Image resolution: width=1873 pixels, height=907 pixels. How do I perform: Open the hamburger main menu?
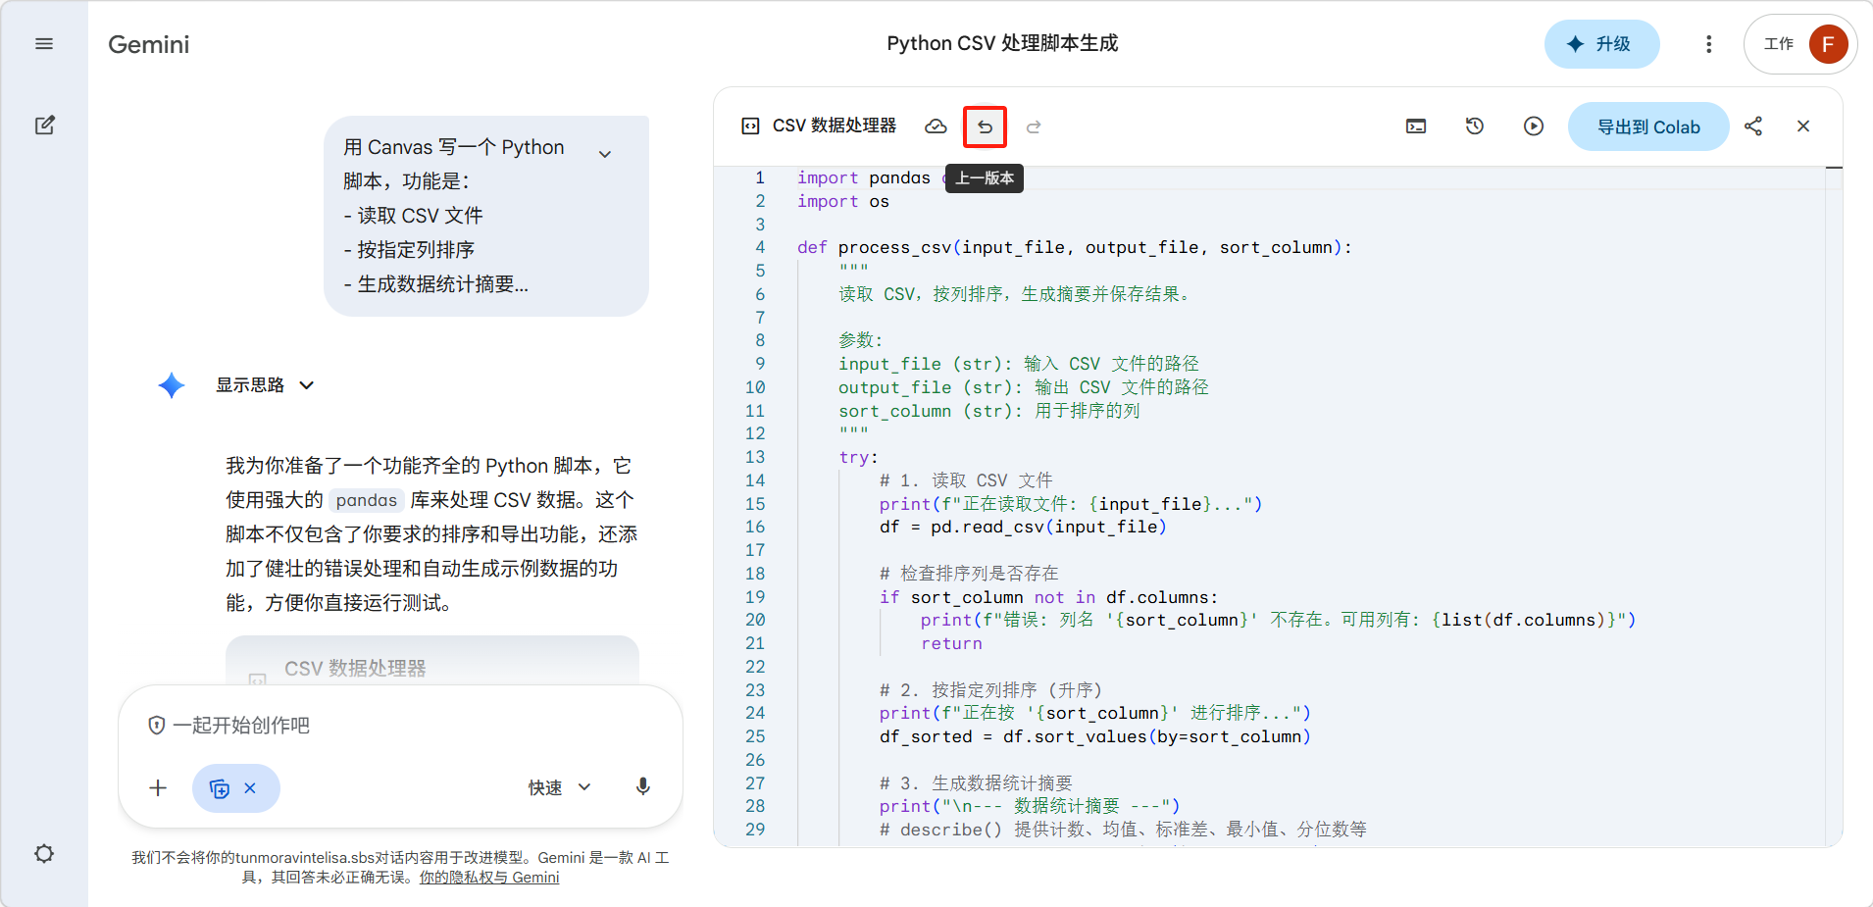(44, 44)
